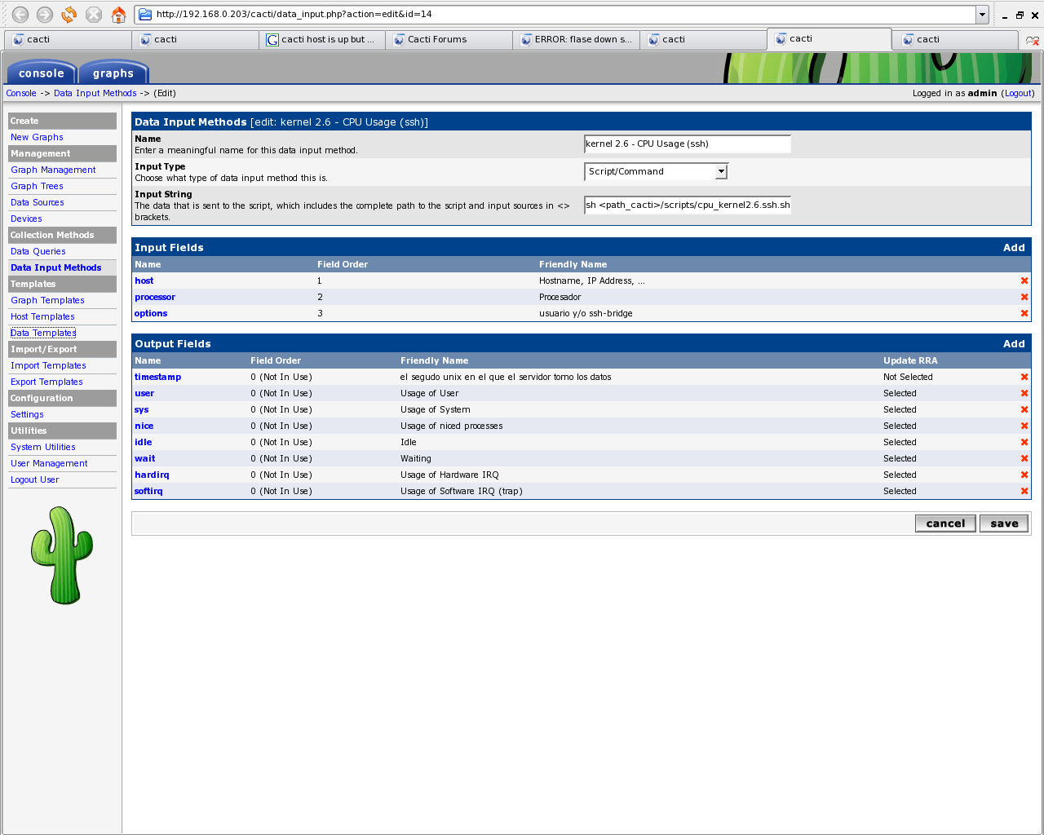This screenshot has width=1044, height=835.
Task: Delete the softirq output field
Action: coord(1024,491)
